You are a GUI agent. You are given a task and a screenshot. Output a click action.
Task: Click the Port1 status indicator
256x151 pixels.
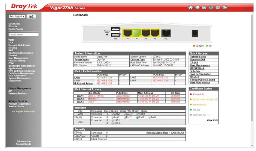click(113, 117)
